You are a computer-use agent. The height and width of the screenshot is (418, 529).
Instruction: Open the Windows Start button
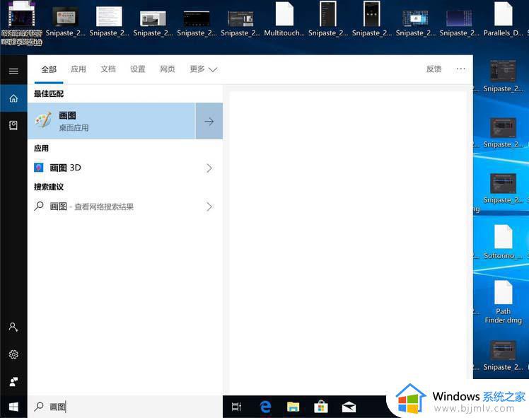[13, 407]
